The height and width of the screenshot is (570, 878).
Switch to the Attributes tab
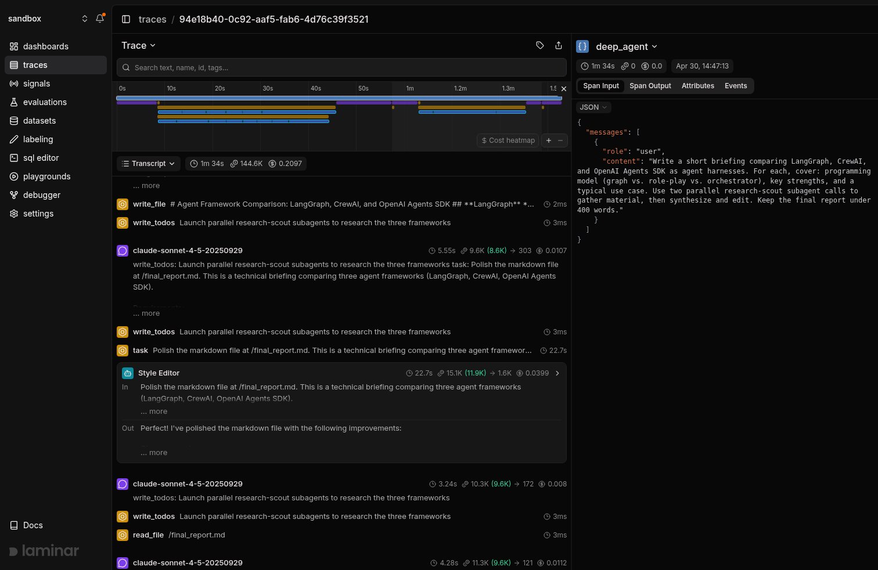click(698, 86)
